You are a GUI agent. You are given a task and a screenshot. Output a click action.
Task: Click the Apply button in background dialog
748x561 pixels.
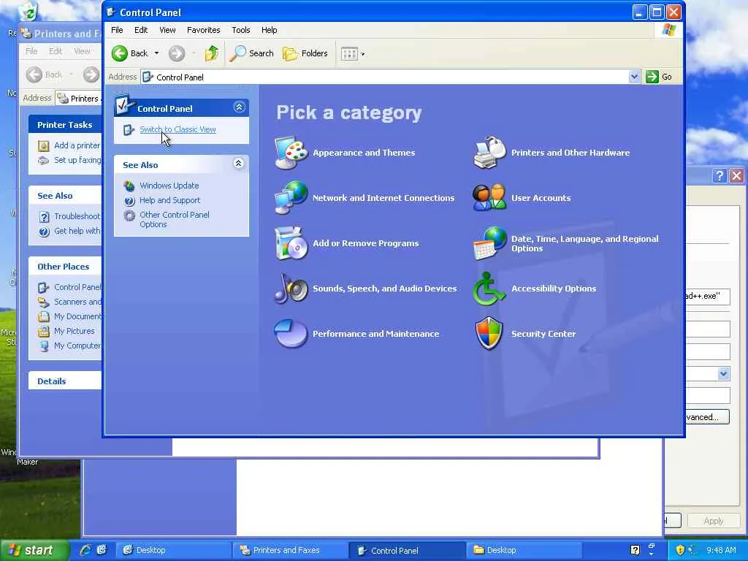tap(713, 521)
